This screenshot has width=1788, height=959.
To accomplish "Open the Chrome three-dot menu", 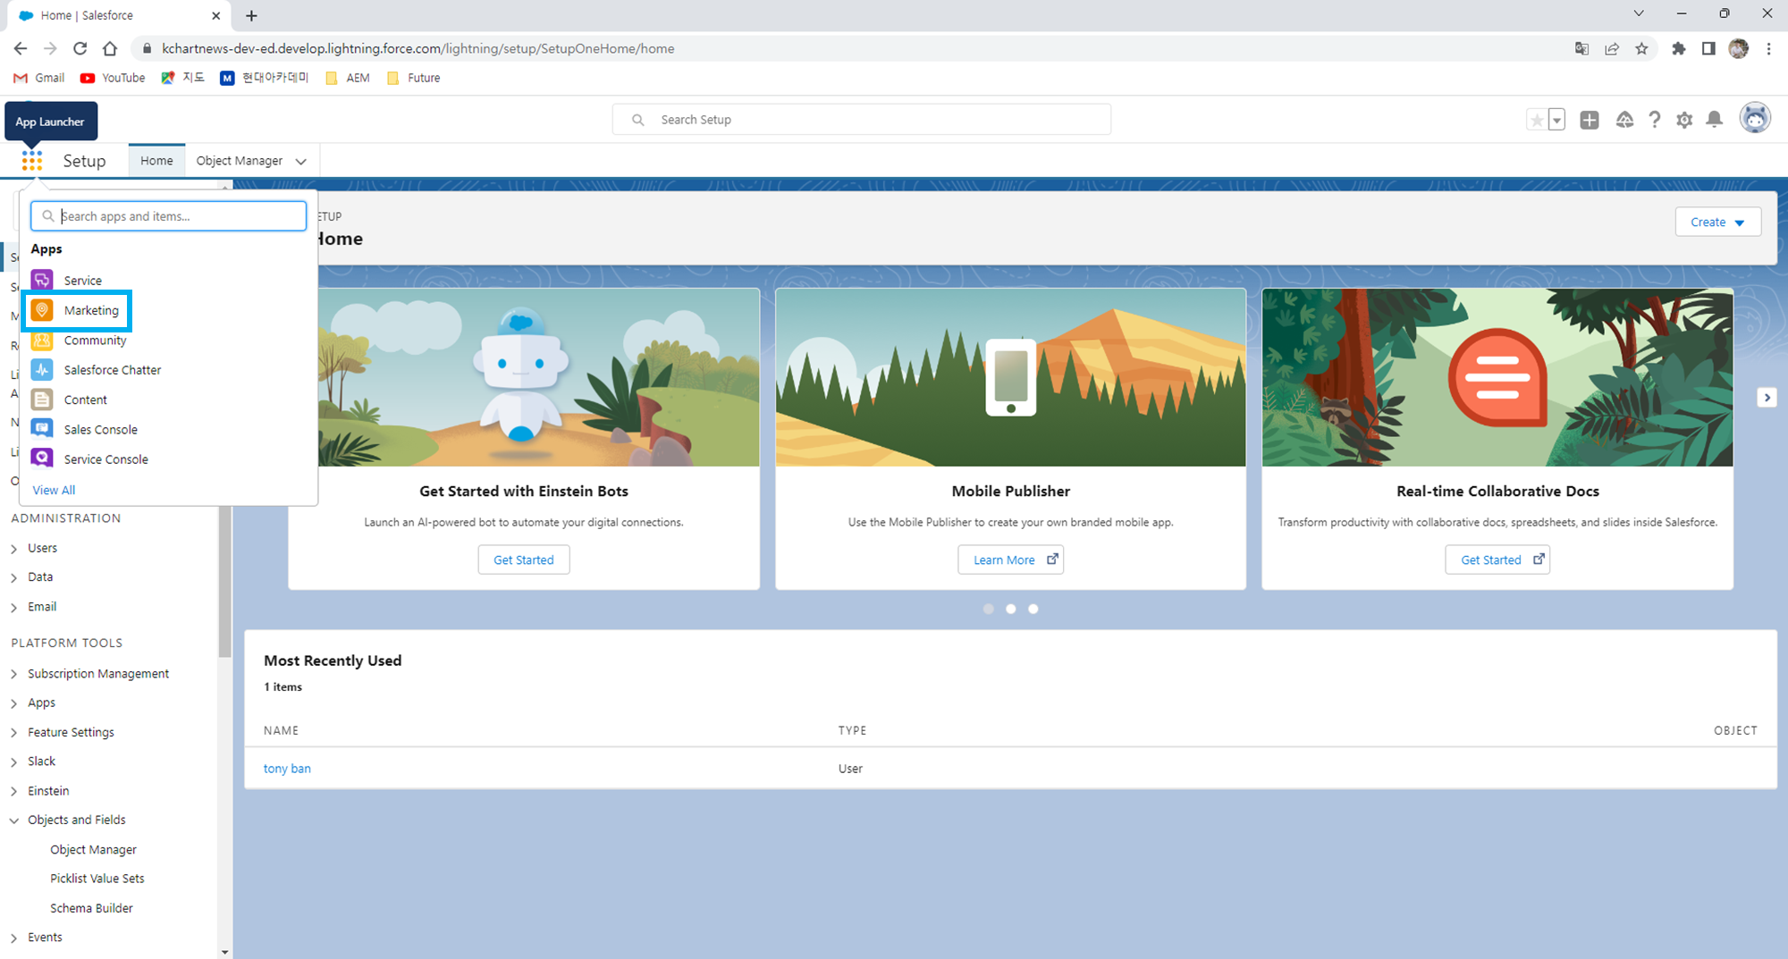I will coord(1768,48).
